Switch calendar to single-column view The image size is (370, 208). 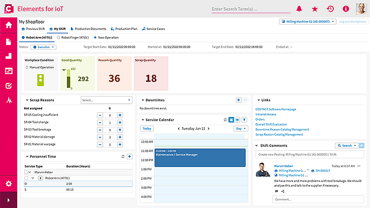click(x=231, y=120)
